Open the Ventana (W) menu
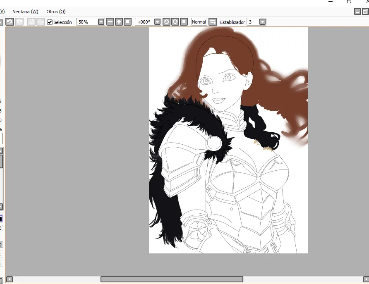Image resolution: width=369 pixels, height=284 pixels. click(25, 12)
